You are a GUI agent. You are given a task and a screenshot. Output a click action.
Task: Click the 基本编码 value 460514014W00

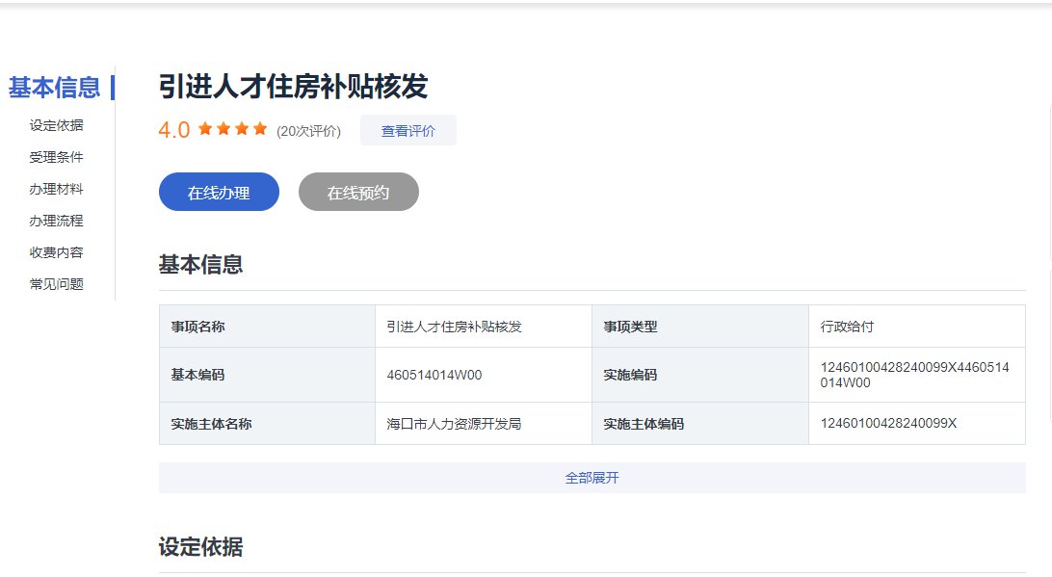click(434, 375)
